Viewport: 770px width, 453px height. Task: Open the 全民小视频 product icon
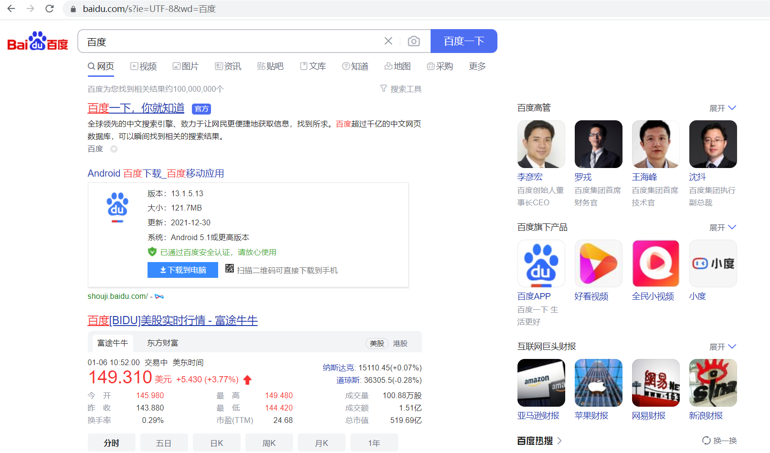(655, 263)
